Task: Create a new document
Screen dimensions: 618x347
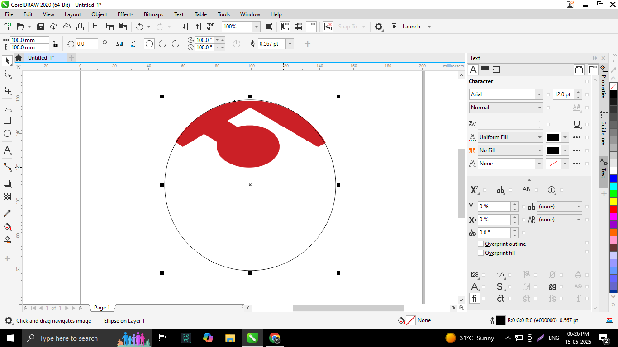Action: [x=7, y=27]
